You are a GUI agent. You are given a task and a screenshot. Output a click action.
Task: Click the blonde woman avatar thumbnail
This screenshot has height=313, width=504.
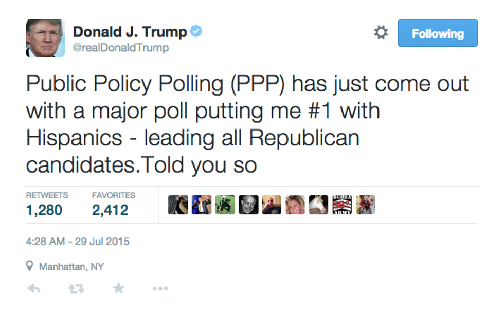(295, 205)
